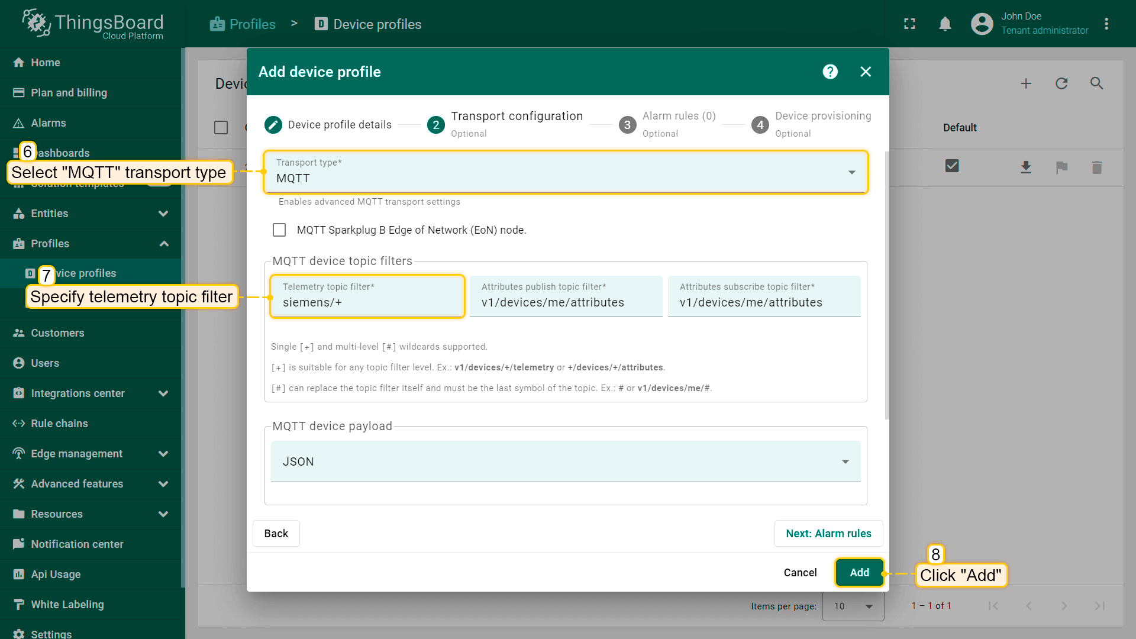
Task: Open the MQTT device payload JSON dropdown
Action: pos(565,461)
